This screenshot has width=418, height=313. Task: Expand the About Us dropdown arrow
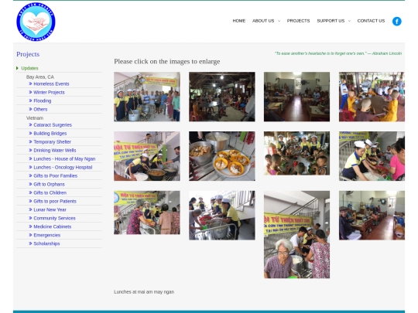coord(279,21)
